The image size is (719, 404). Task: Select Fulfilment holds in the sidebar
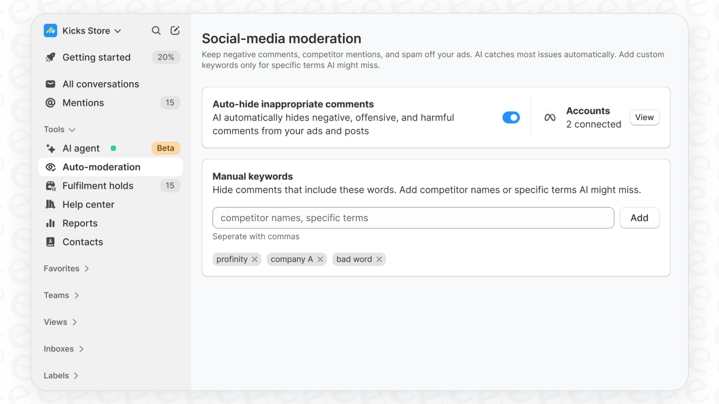tap(98, 186)
